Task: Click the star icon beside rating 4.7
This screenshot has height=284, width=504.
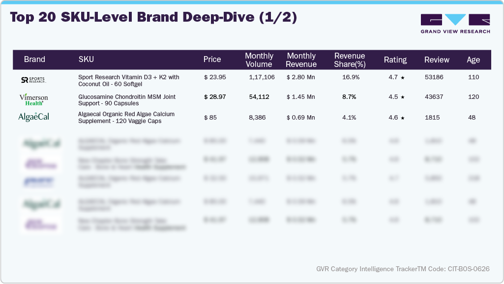Action: (x=402, y=77)
